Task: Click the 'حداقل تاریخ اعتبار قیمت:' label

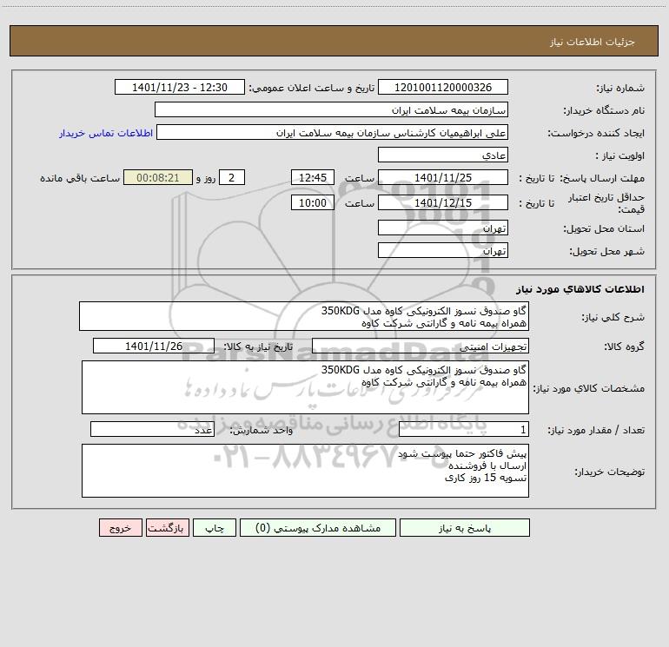Action: point(606,203)
